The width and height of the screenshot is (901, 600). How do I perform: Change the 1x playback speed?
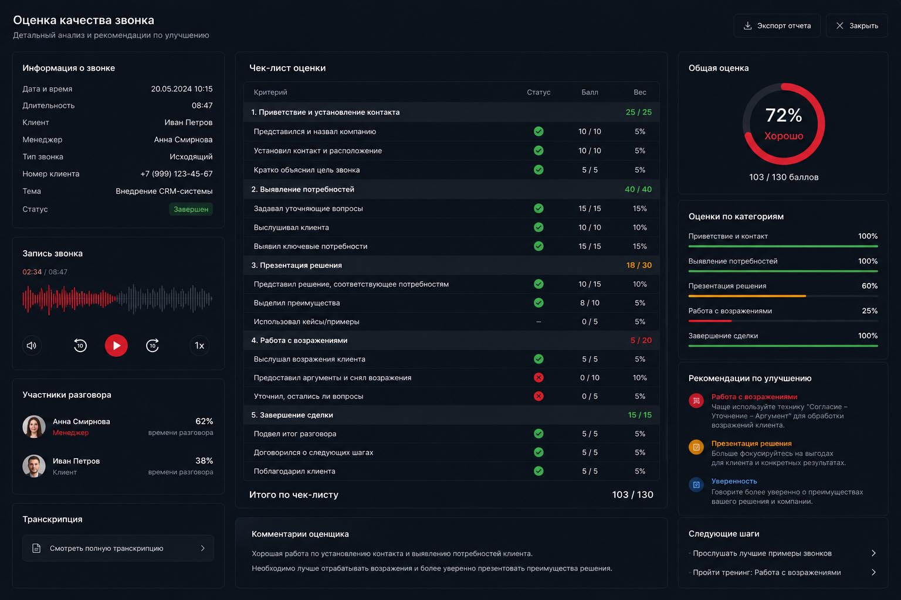coord(199,345)
